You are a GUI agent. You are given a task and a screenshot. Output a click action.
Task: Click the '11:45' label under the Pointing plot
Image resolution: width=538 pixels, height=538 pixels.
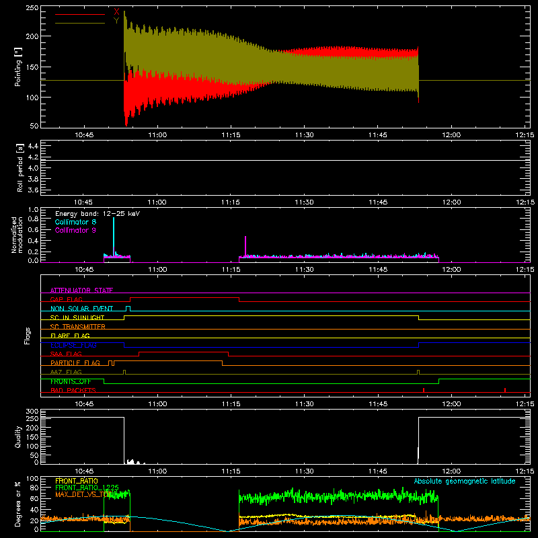coord(378,135)
